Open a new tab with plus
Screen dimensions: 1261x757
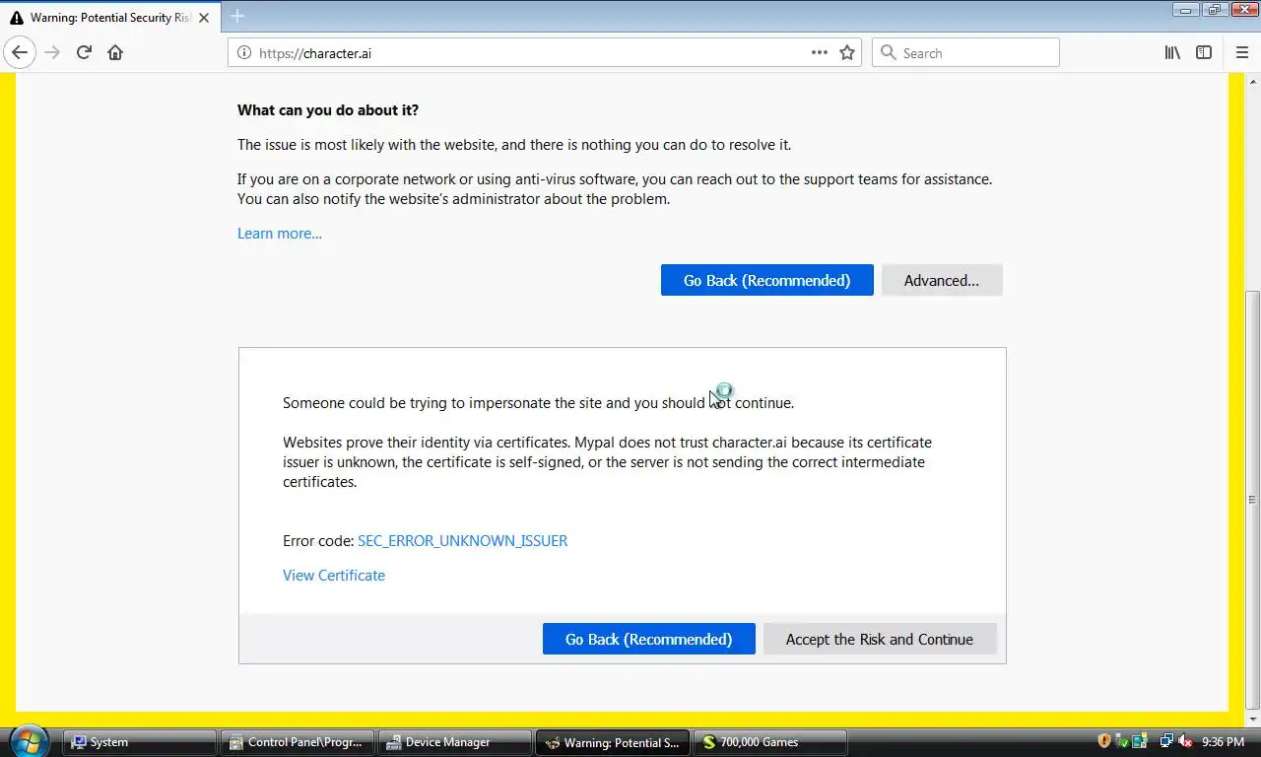pyautogui.click(x=237, y=16)
